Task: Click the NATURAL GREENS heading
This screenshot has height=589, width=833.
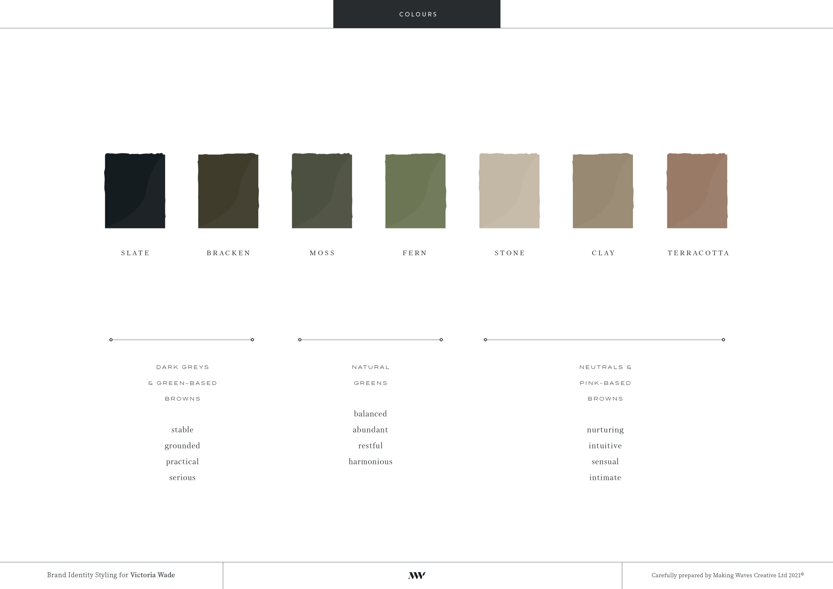Action: pos(370,375)
